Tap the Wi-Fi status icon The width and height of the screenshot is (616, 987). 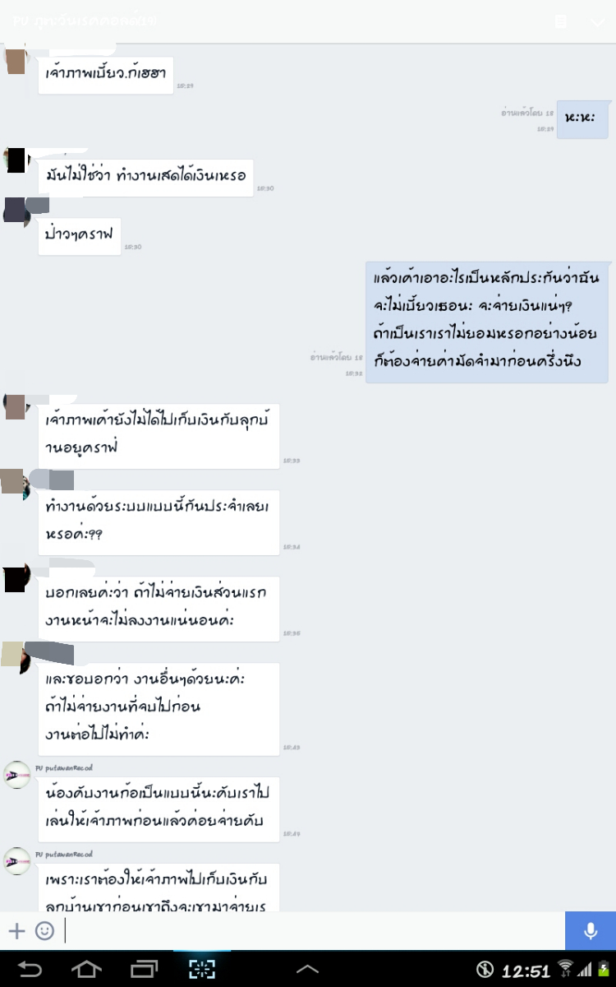point(565,969)
